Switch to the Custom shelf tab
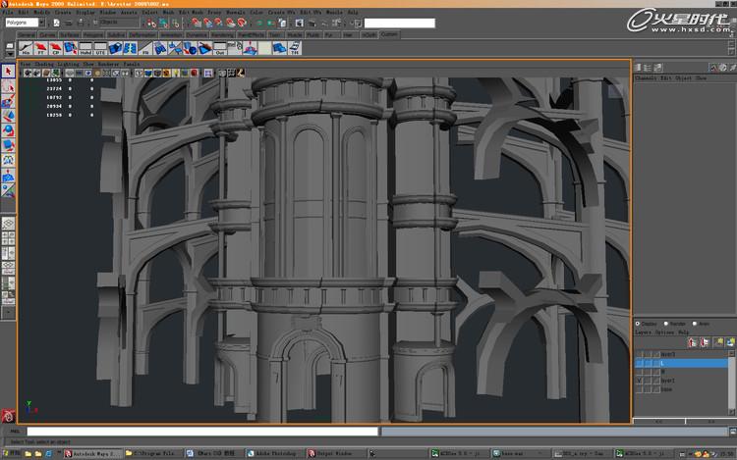The image size is (737, 460). [389, 34]
